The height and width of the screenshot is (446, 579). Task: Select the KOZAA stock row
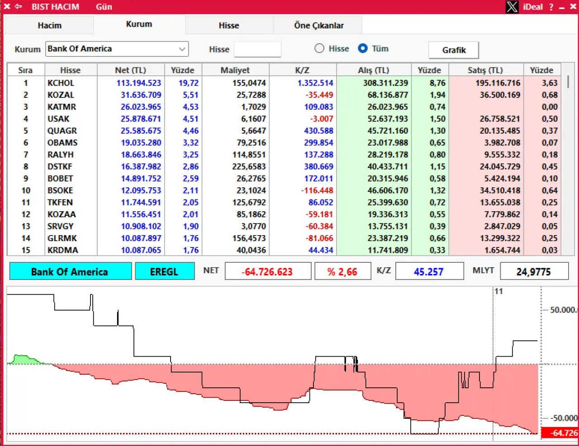[x=284, y=214]
